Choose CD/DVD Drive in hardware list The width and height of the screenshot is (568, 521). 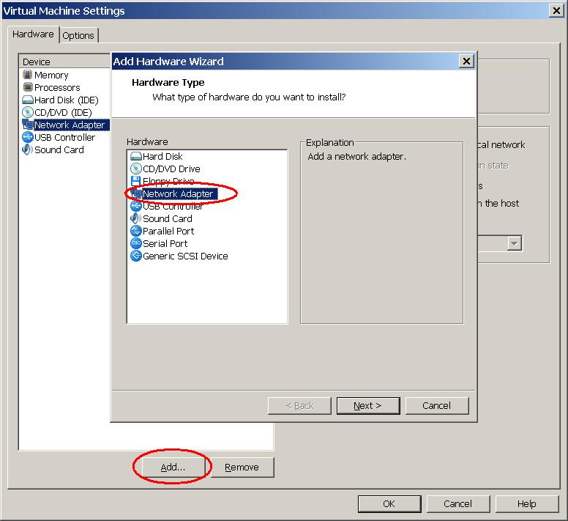pos(171,169)
